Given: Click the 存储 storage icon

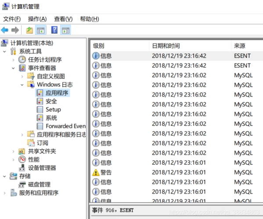Looking at the screenshot, I should point(13,176).
